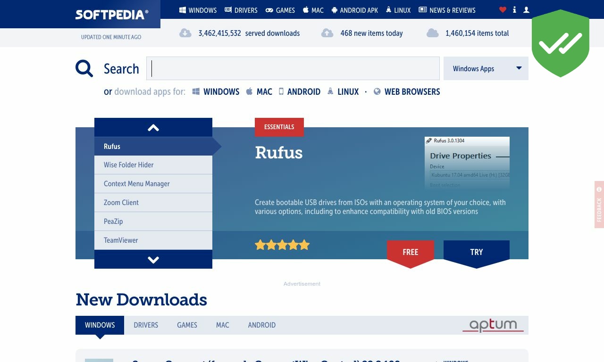Viewport: 604px width, 362px height.
Task: Click the red Essentials tag
Action: click(x=279, y=127)
